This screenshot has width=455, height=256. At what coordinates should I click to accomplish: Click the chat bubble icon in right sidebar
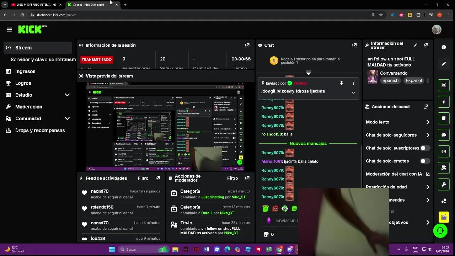coord(444,135)
